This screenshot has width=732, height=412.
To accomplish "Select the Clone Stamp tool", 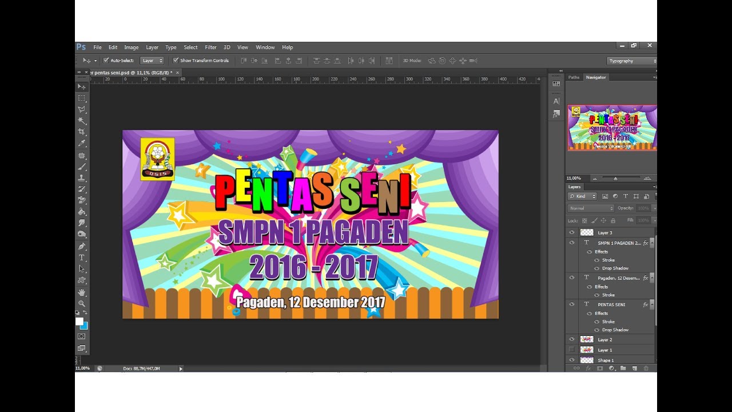I will 82,178.
